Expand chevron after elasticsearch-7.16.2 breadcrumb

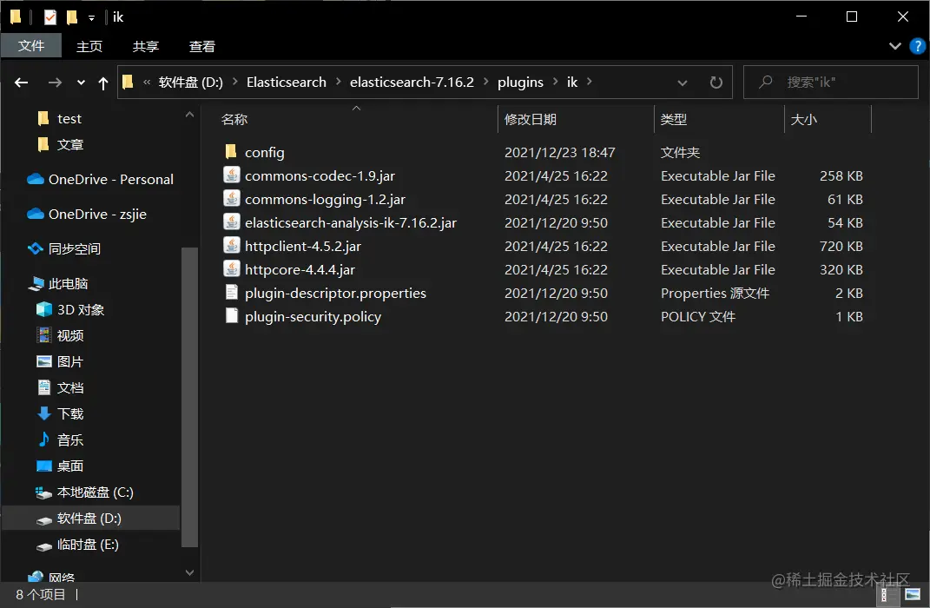pyautogui.click(x=485, y=82)
